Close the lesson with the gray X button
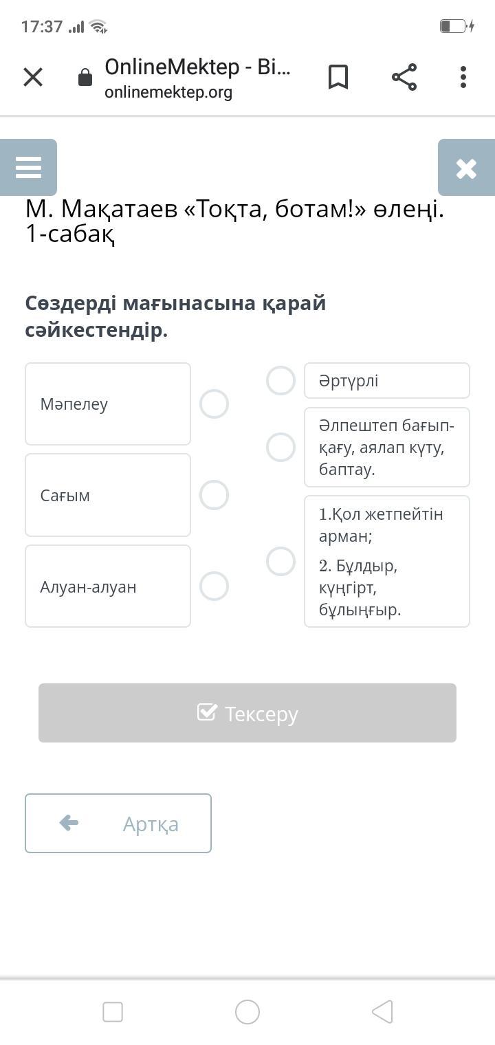This screenshot has height=1045, width=495. [x=466, y=168]
